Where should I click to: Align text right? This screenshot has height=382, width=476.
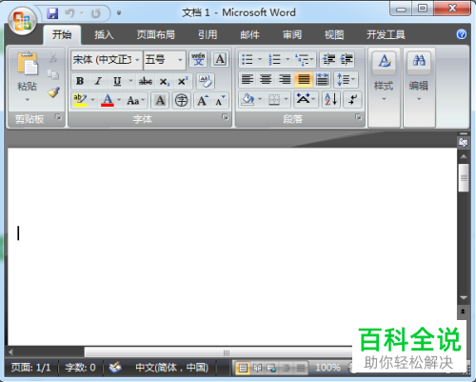[285, 79]
